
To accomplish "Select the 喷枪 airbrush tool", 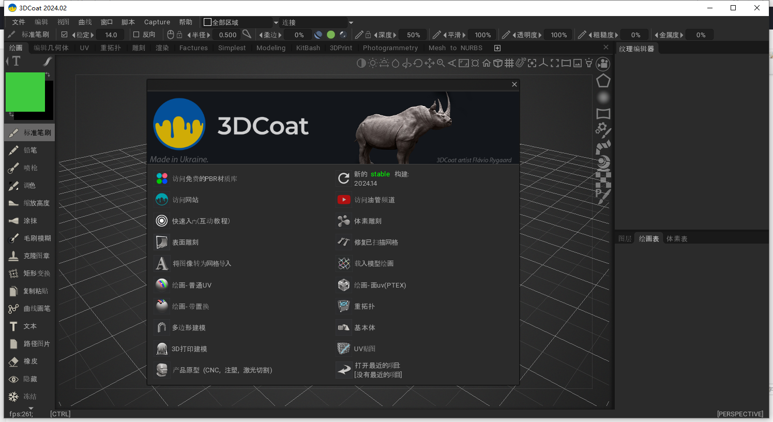I will click(30, 168).
